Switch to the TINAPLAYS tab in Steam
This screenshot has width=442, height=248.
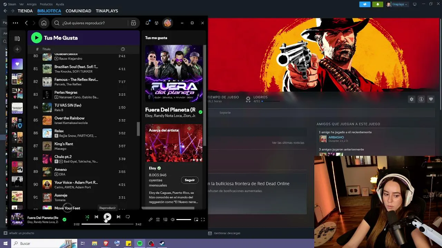click(107, 11)
